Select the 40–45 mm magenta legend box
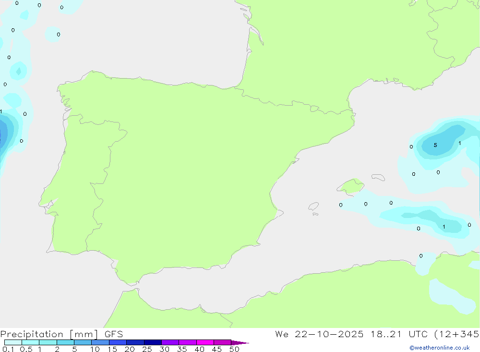The height and width of the screenshot is (352, 480). click(x=205, y=342)
